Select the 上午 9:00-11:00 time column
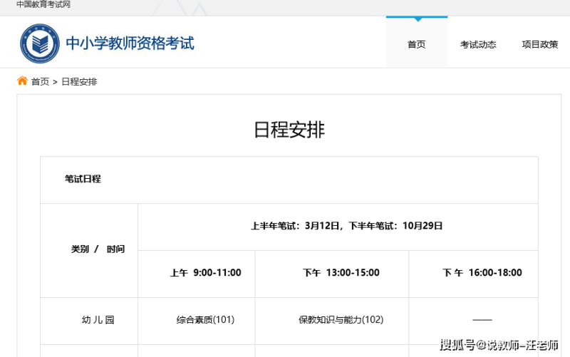The width and height of the screenshot is (570, 357). click(205, 273)
